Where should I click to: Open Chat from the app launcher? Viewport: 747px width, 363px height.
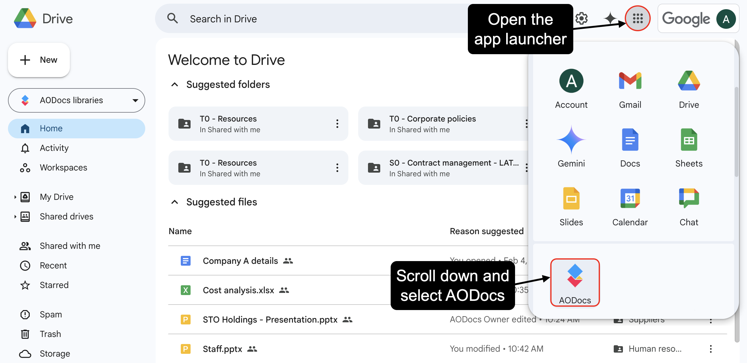pyautogui.click(x=689, y=206)
